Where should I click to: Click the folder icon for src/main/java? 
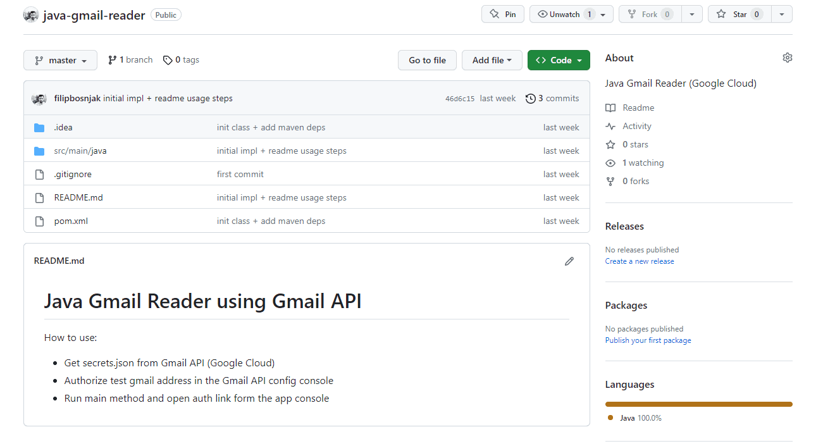point(39,151)
